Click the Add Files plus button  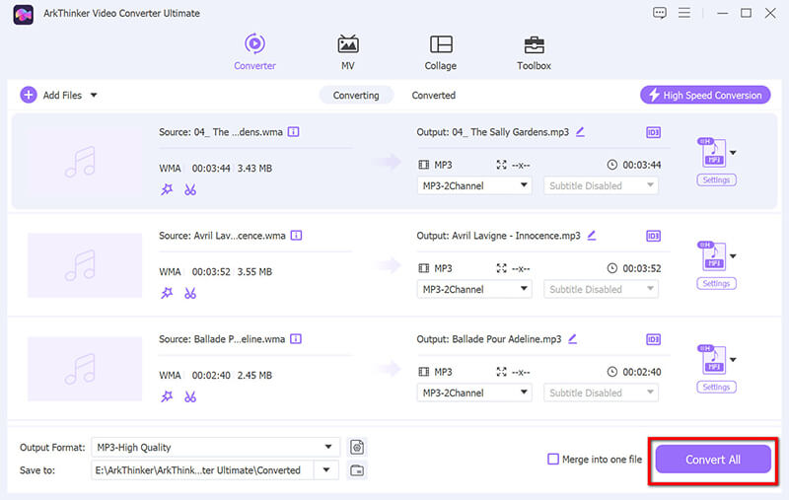[x=29, y=95]
